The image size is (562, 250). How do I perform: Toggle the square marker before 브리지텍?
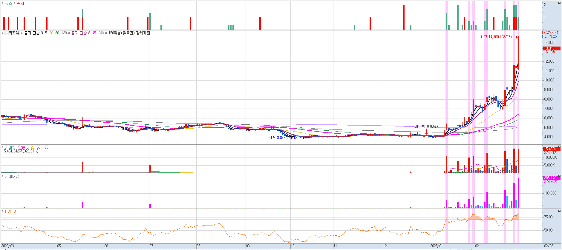[x=3, y=33]
